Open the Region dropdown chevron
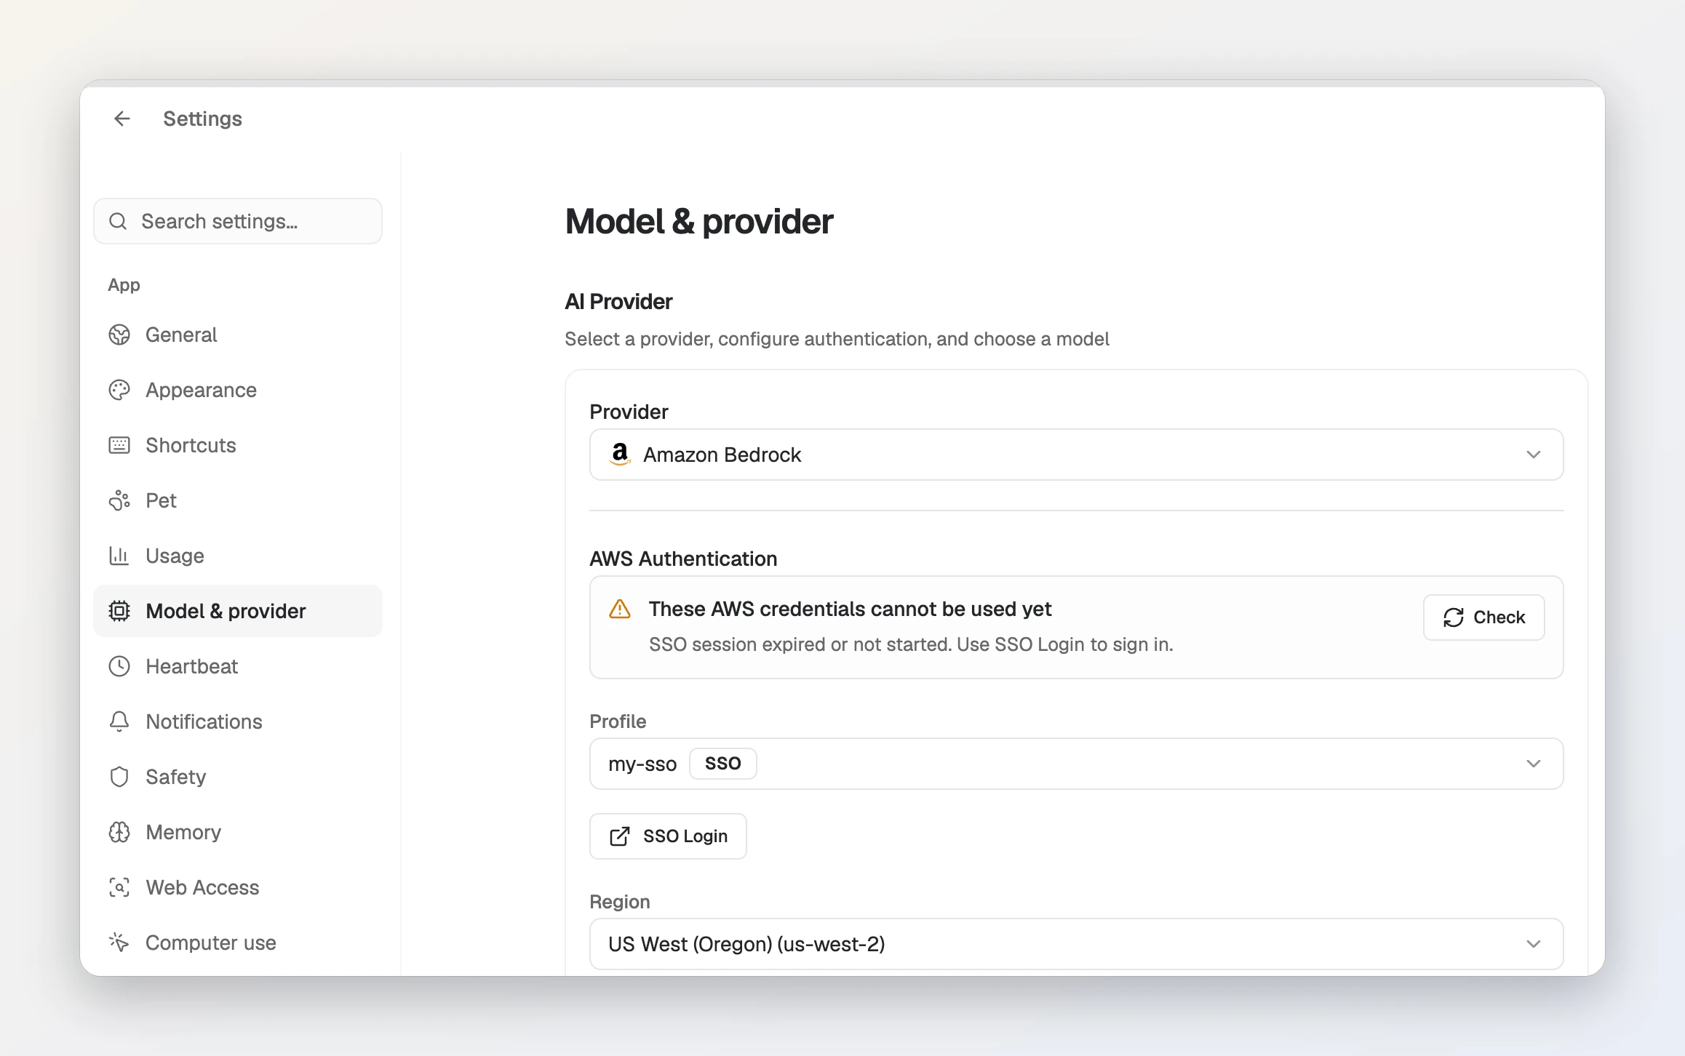Screen dimensions: 1685x1056 [1534, 944]
